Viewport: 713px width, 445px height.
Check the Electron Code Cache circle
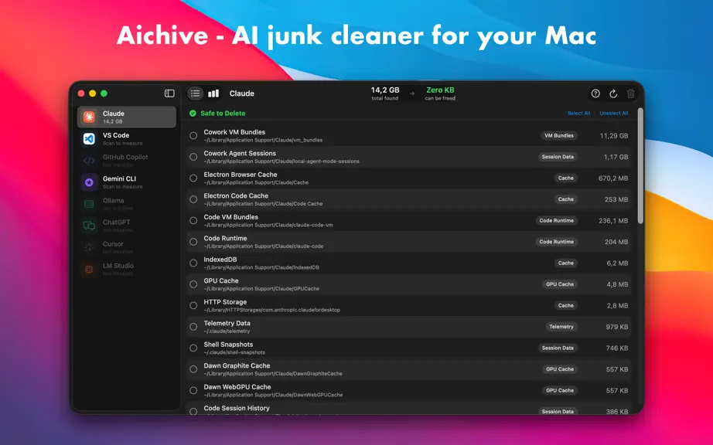coord(193,199)
